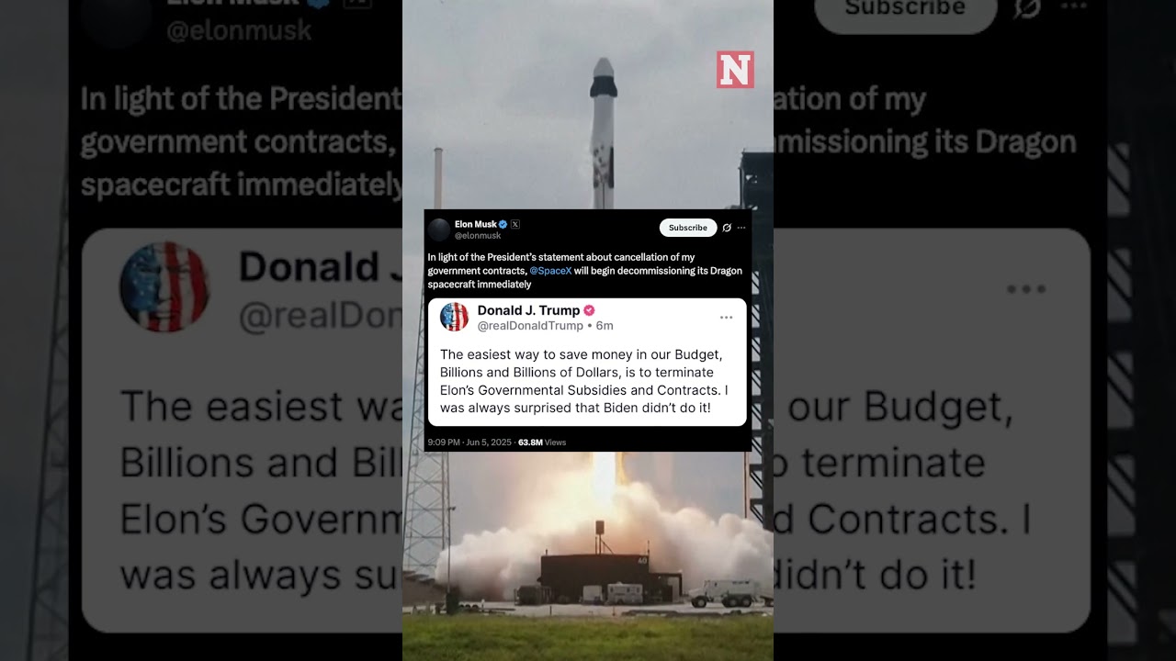Image resolution: width=1176 pixels, height=661 pixels.
Task: Click the pink verified badge beside Donald J. Trump
Action: [590, 310]
